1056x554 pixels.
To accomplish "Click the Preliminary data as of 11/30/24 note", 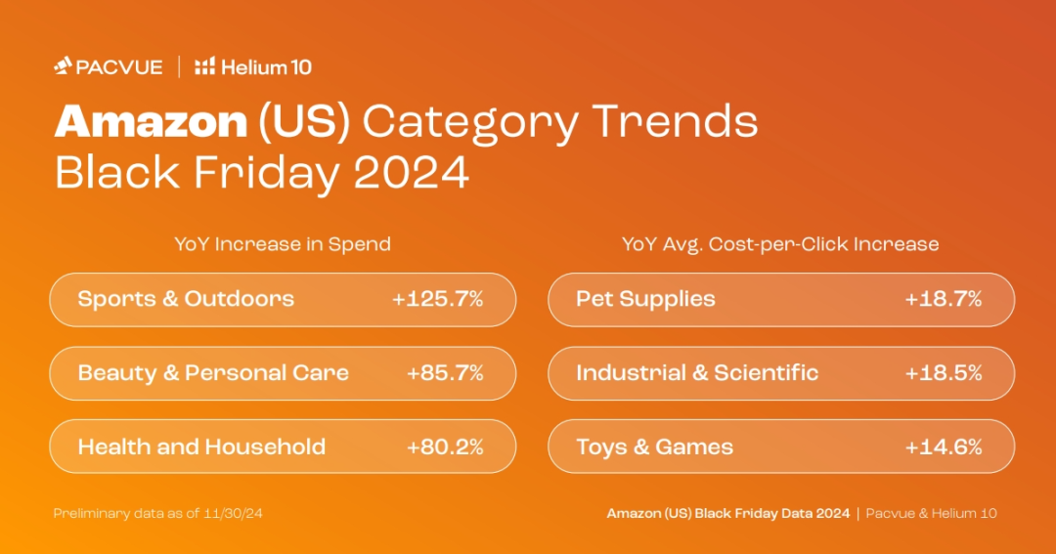I will click(158, 514).
